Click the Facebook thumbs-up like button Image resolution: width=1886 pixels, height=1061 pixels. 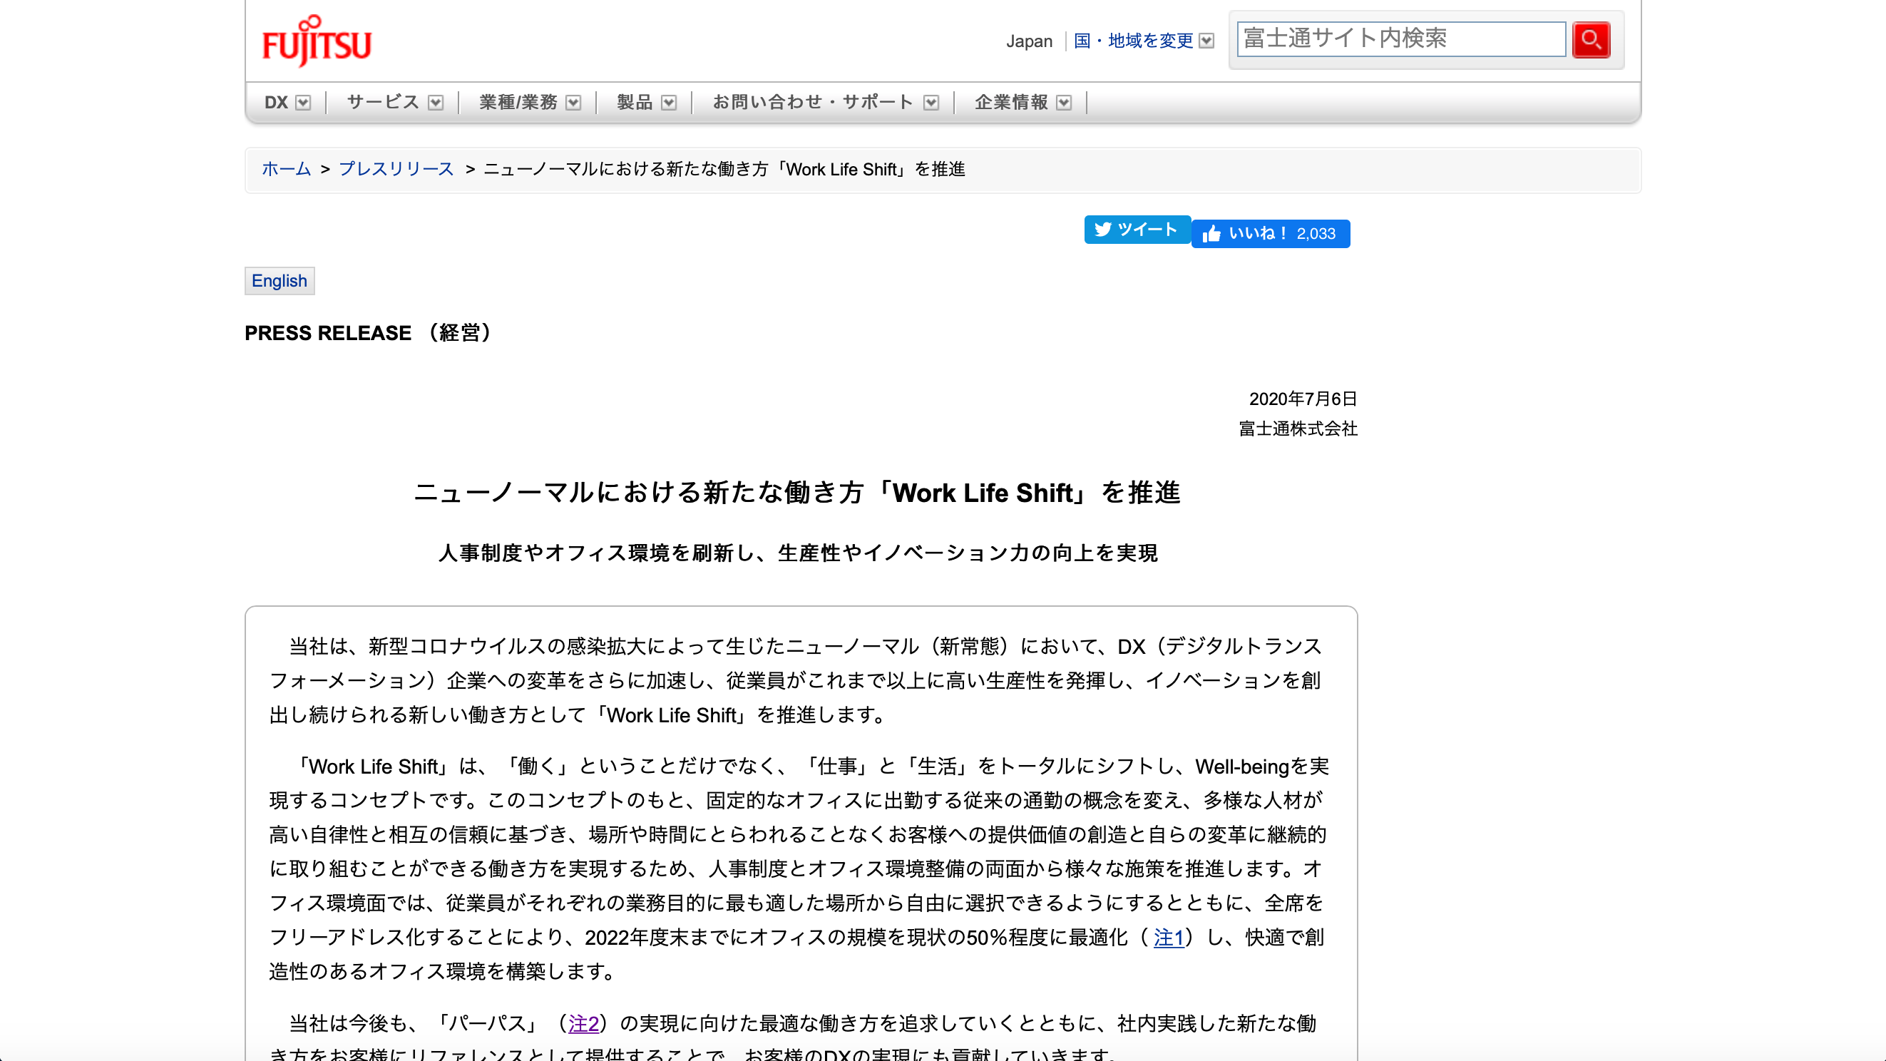[x=1270, y=234]
